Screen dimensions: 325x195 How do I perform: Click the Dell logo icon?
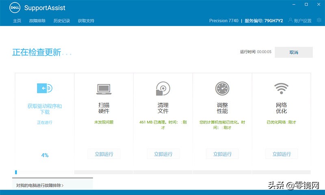tap(15, 8)
